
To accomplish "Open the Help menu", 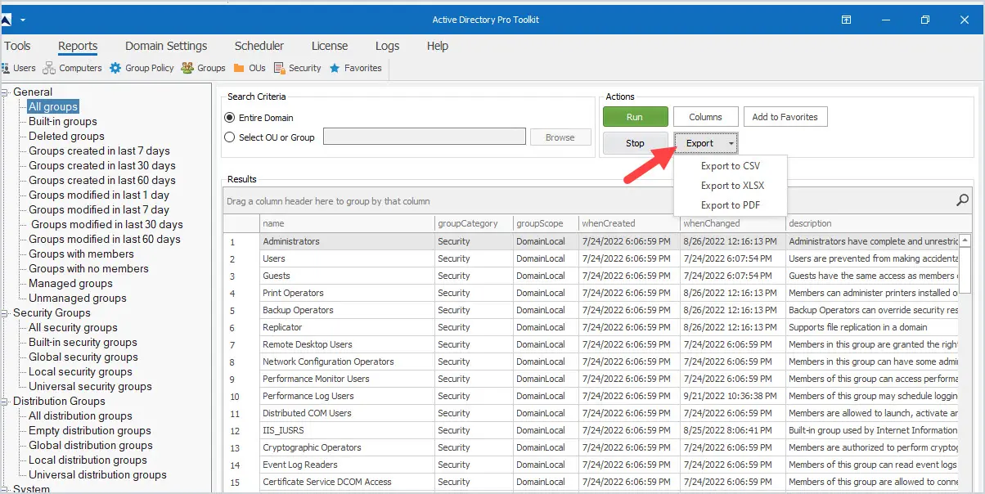I will [x=438, y=46].
